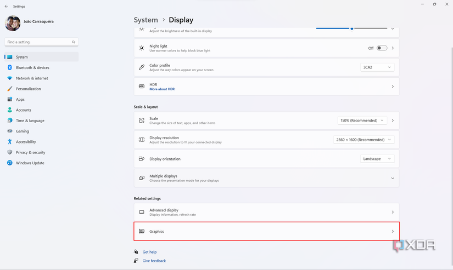Screen dimensions: 453x270
Task: Click the Windows Update icon in sidebar
Action: [10, 163]
